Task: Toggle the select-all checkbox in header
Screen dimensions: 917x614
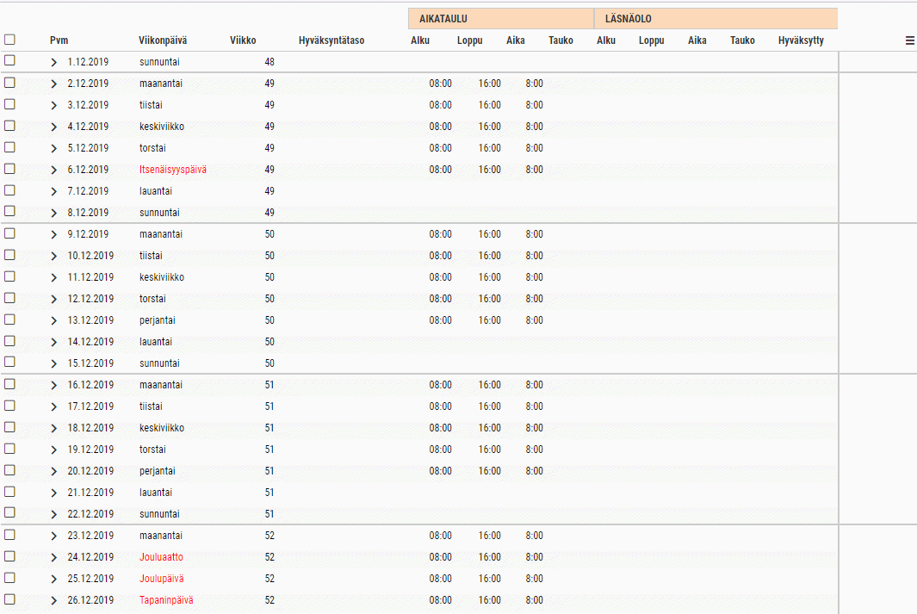Action: (x=10, y=40)
